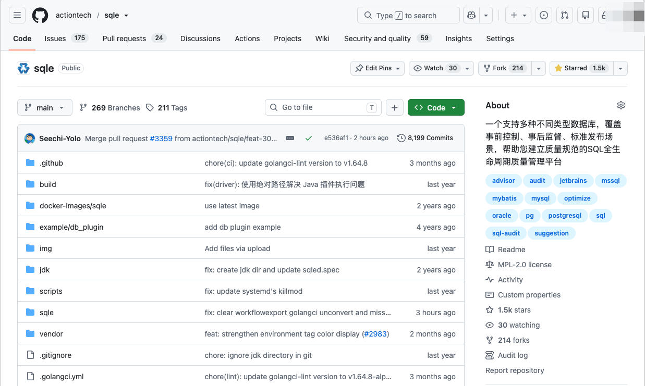Open the Edit Pins dropdown
This screenshot has height=386, width=645.
(x=378, y=68)
